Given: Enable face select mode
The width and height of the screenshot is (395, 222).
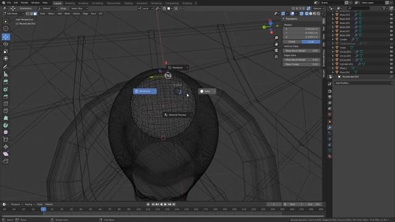Looking at the screenshot, I should 35,14.
